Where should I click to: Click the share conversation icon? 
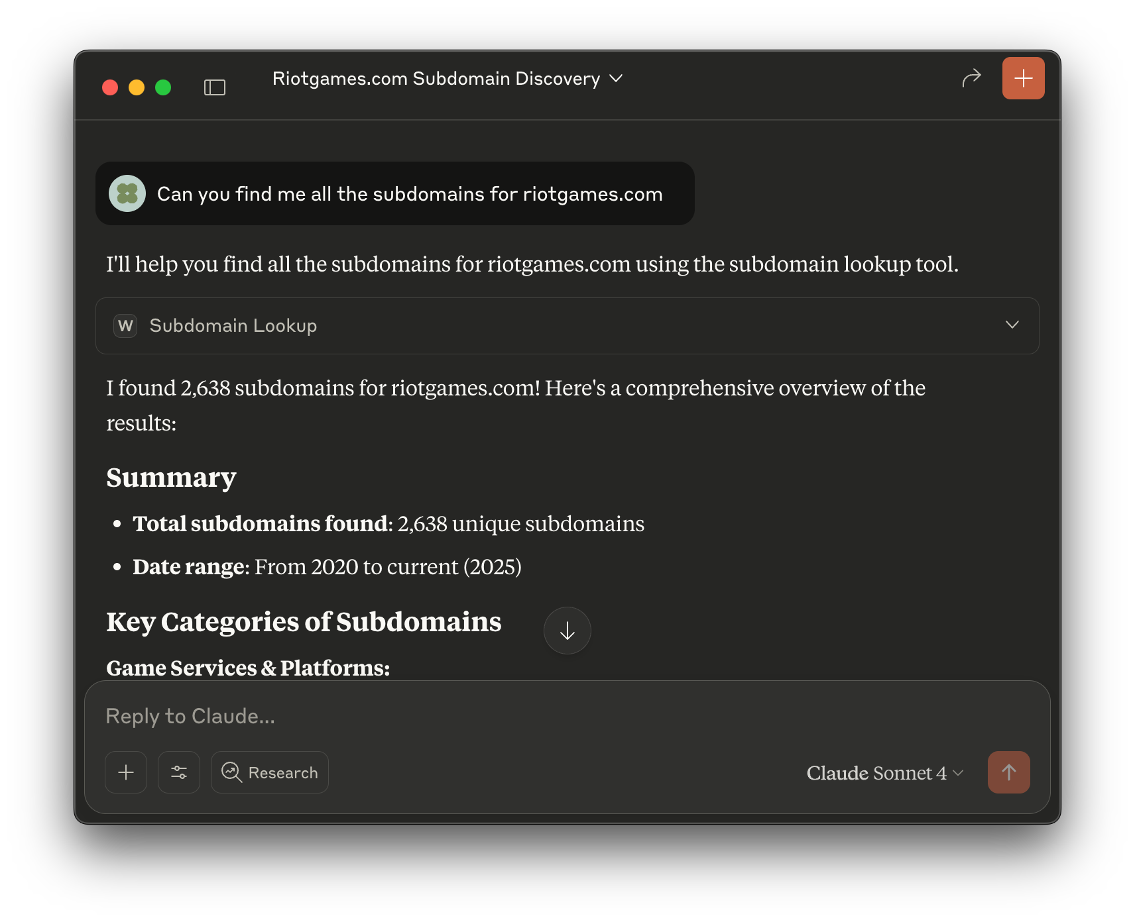point(971,77)
